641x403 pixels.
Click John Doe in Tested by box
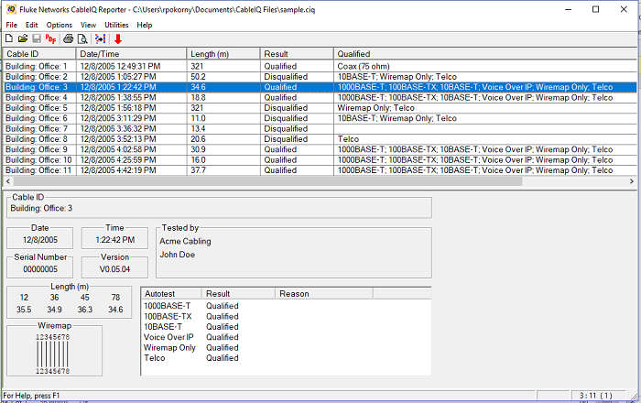pyautogui.click(x=178, y=255)
